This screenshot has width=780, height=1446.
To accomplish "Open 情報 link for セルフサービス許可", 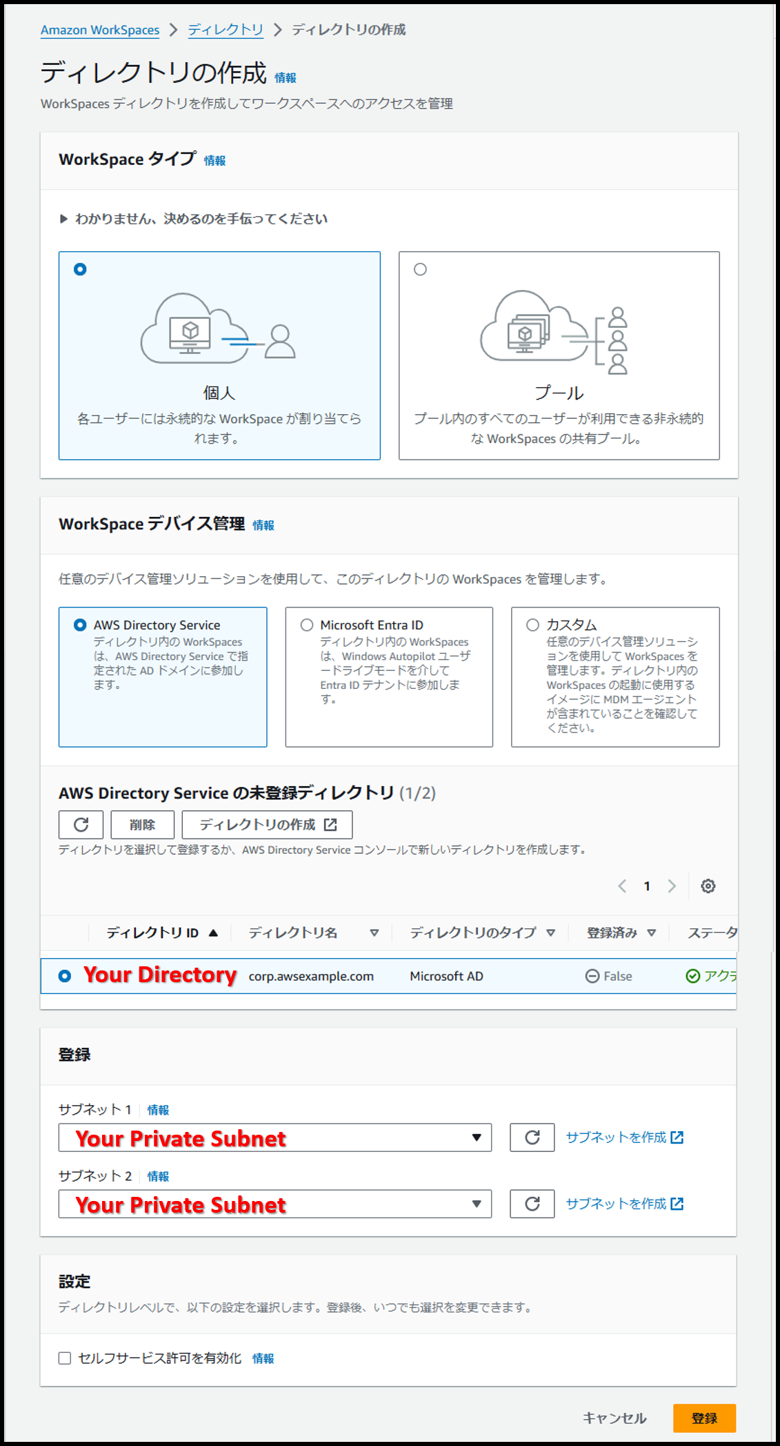I will pos(263,1358).
